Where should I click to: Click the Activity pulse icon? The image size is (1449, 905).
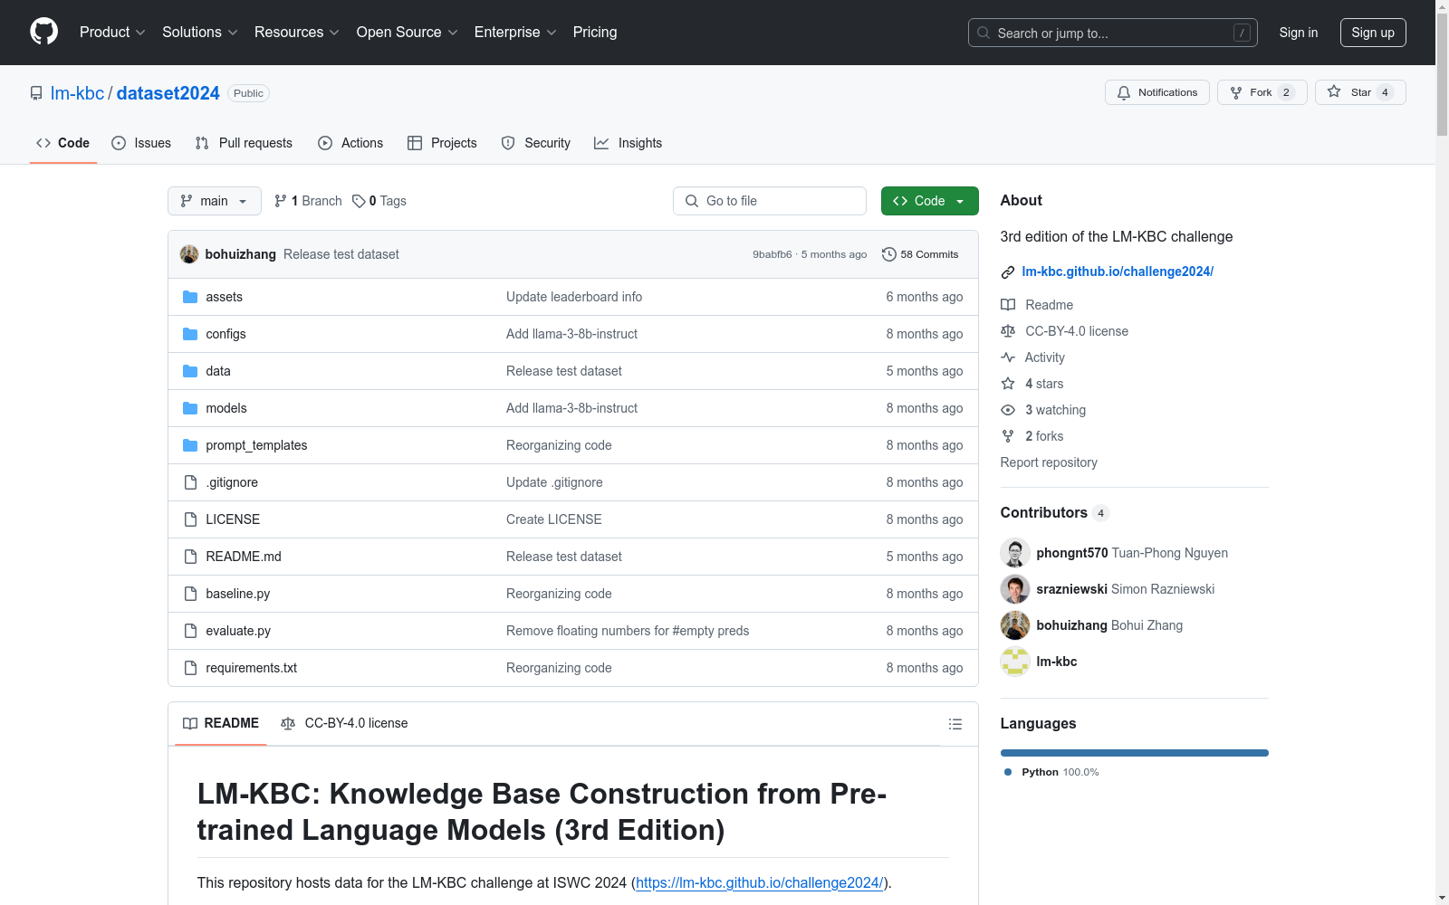tap(1008, 357)
